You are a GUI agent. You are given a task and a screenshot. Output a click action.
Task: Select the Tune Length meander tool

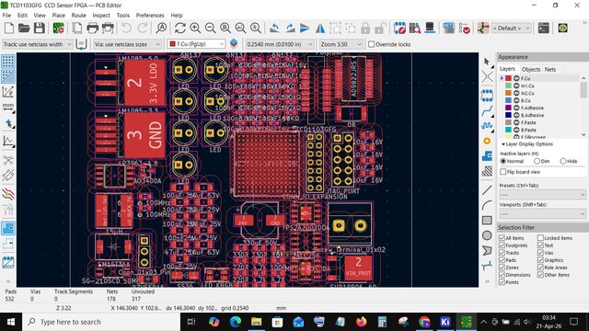click(487, 126)
